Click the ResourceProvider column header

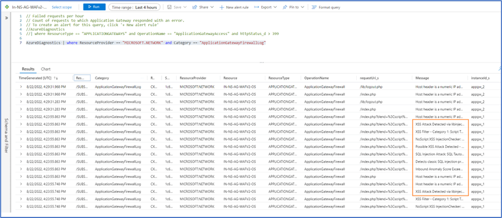[x=193, y=78]
